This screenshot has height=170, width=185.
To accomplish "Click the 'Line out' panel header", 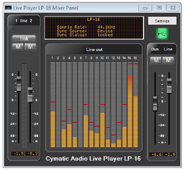I will point(94,49).
